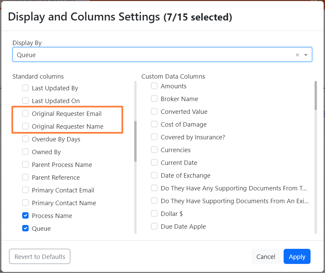The image size is (325, 273).
Task: Tick the Last Updated By checkbox
Action: point(26,88)
